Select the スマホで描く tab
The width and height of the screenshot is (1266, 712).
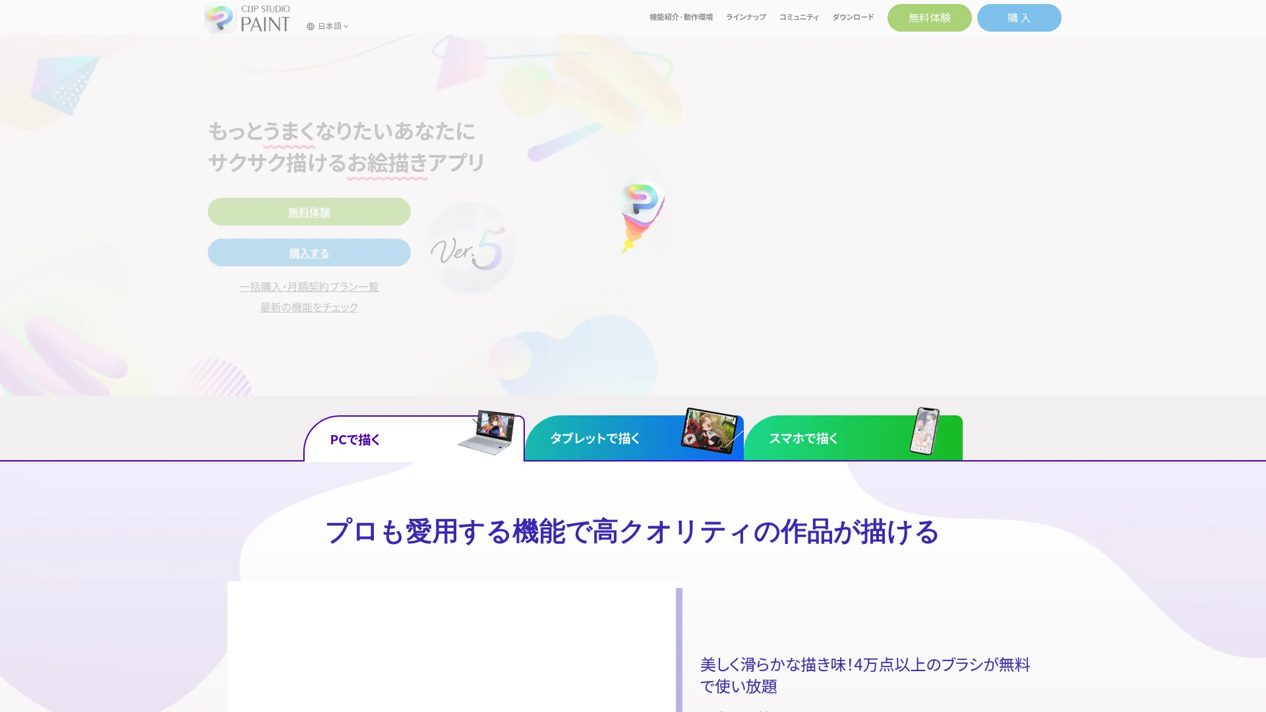pos(853,438)
